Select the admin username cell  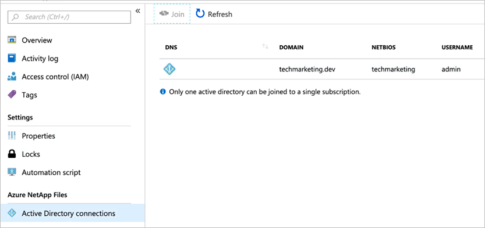451,69
